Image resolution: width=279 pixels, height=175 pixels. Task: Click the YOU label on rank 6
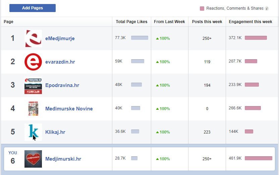coord(13,153)
